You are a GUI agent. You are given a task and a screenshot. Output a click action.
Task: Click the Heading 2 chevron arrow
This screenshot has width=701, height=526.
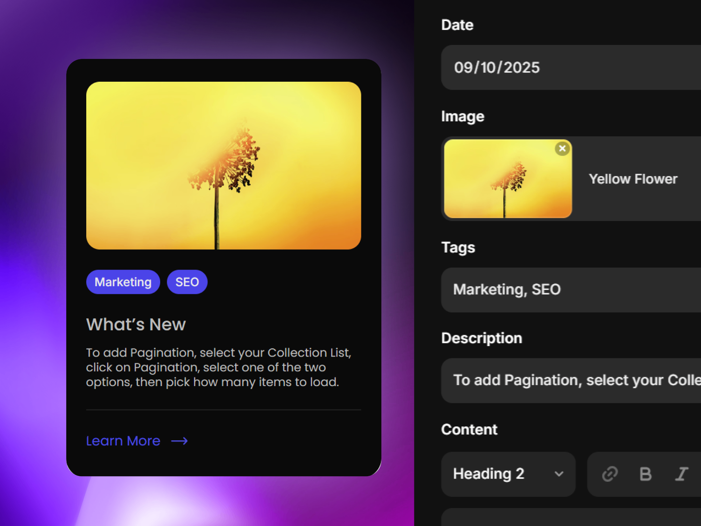559,474
